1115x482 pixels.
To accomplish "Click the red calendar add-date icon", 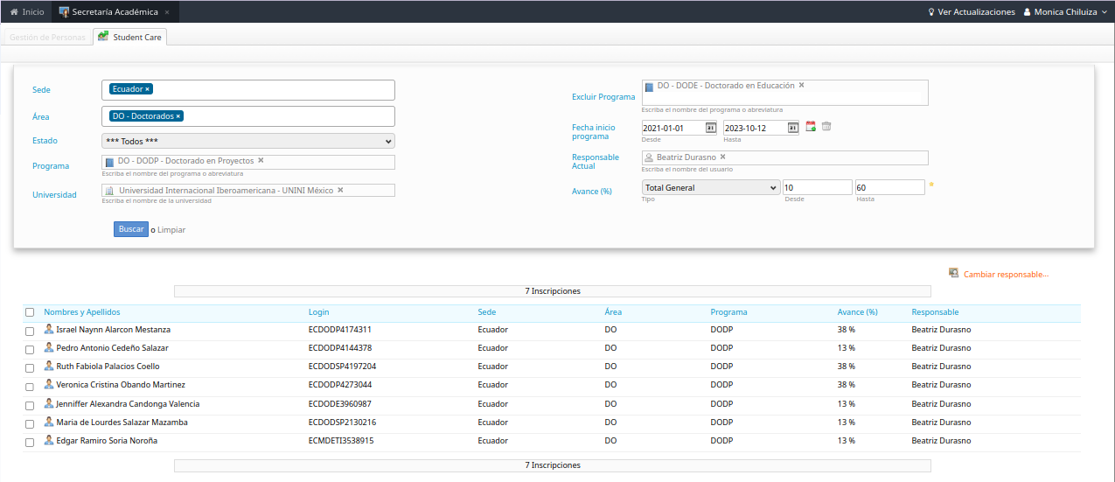I will tap(811, 127).
